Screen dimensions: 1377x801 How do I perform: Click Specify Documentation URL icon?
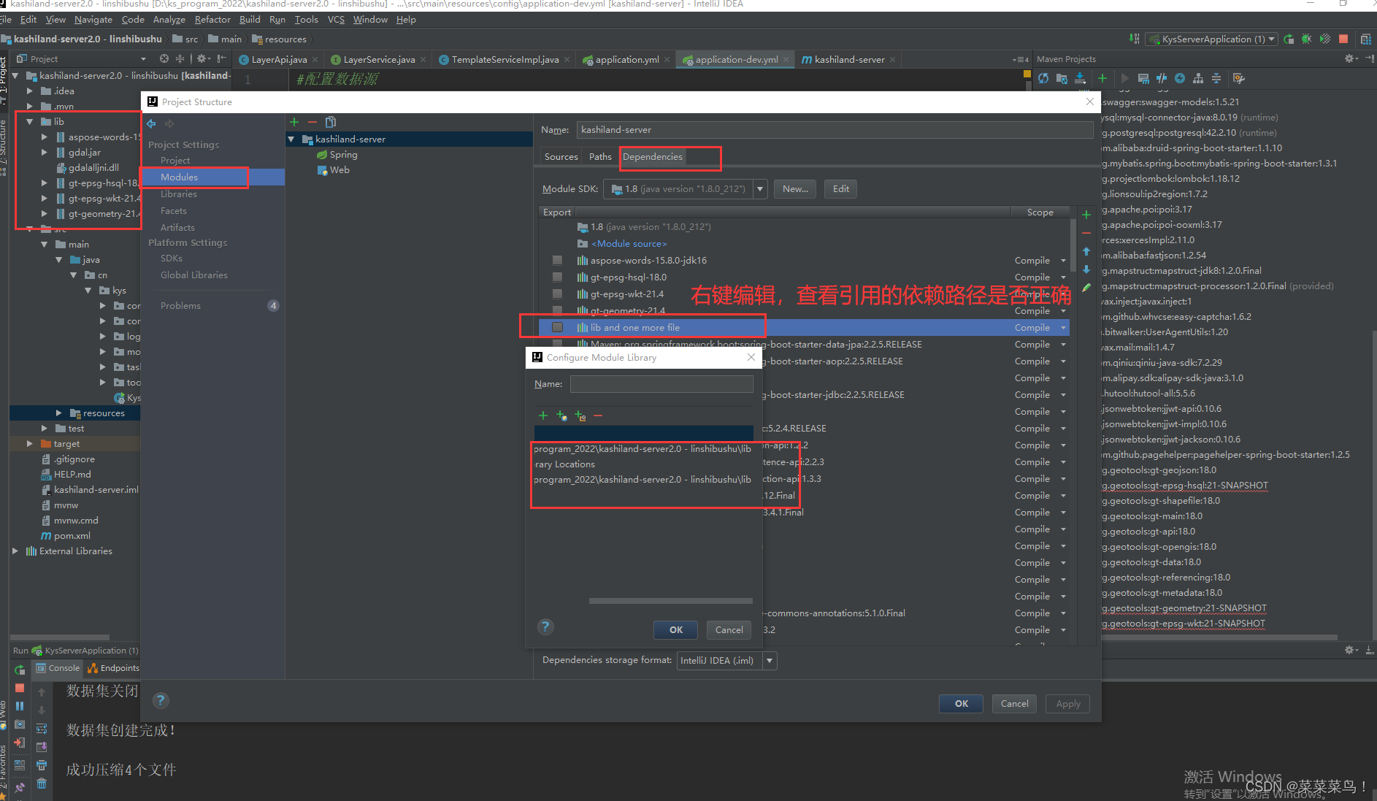pyautogui.click(x=561, y=415)
